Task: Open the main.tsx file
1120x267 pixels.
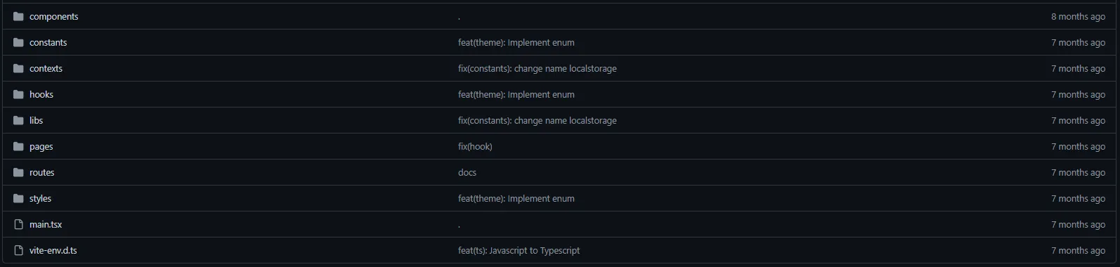Action: pyautogui.click(x=46, y=224)
